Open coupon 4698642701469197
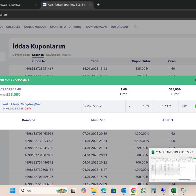Screen dimensions: 196x196 coord(39,177)
